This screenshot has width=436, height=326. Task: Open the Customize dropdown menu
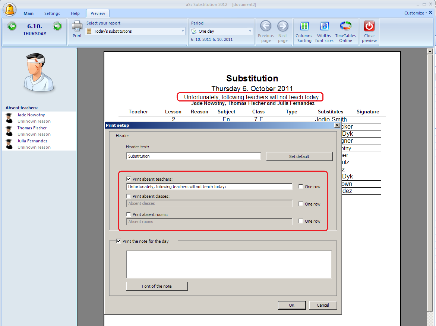point(416,13)
